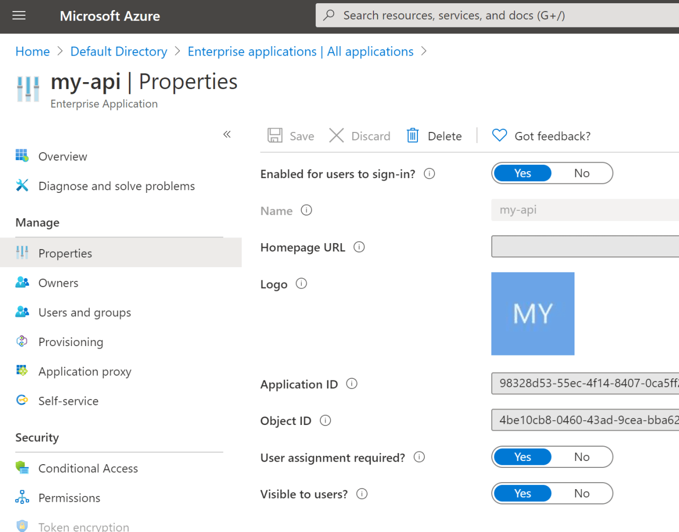Open Application proxy settings

(x=84, y=371)
